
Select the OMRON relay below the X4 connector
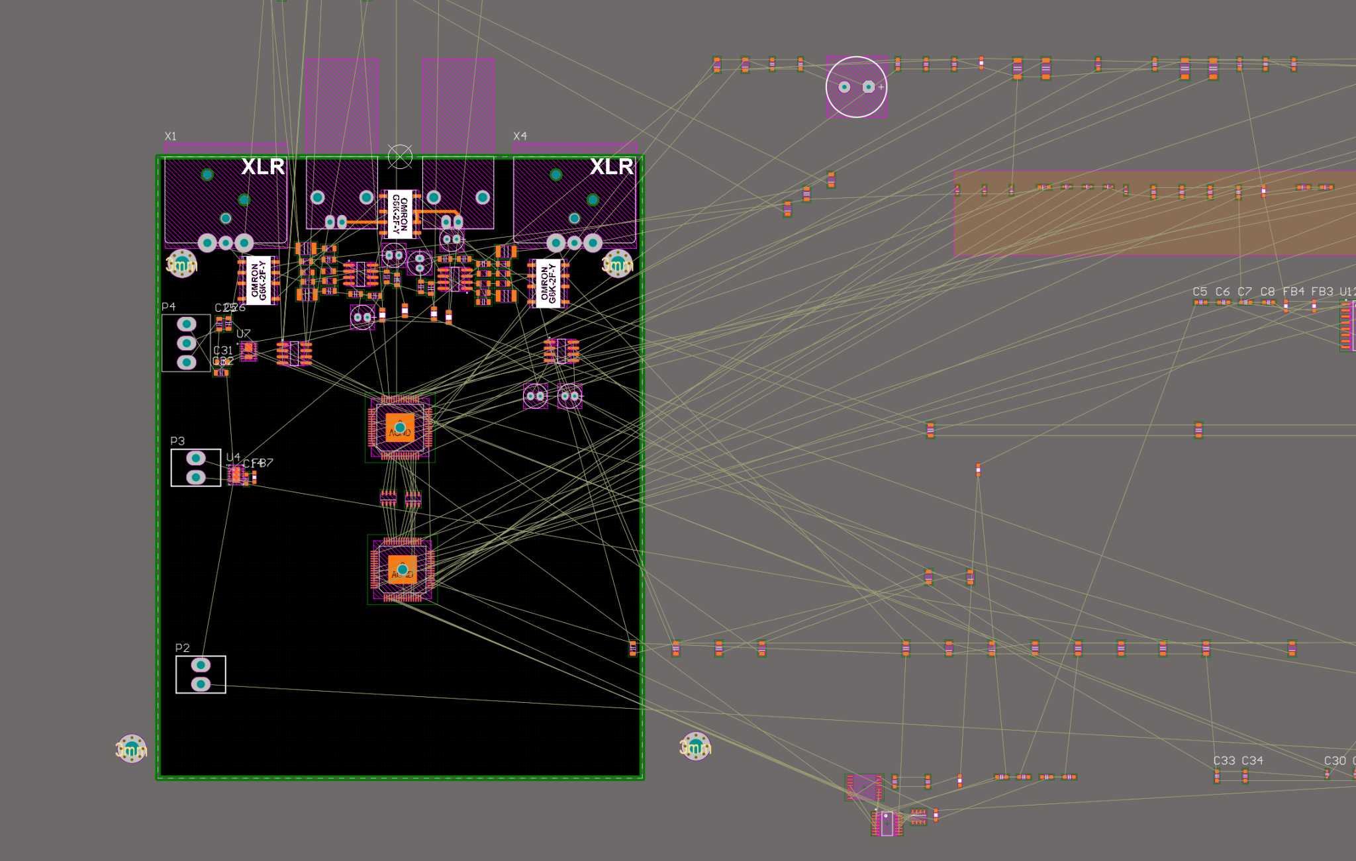click(548, 284)
